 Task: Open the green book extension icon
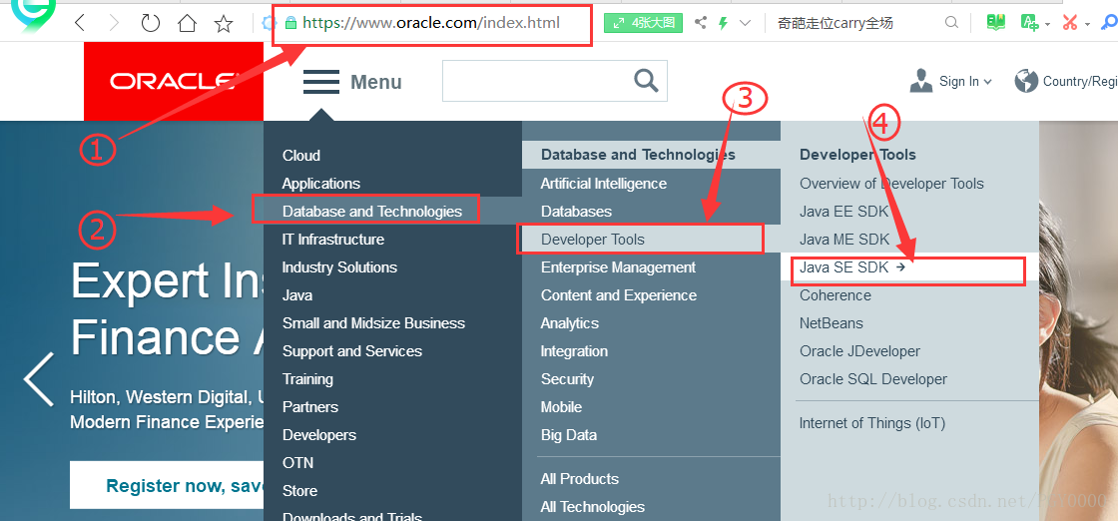pos(996,23)
